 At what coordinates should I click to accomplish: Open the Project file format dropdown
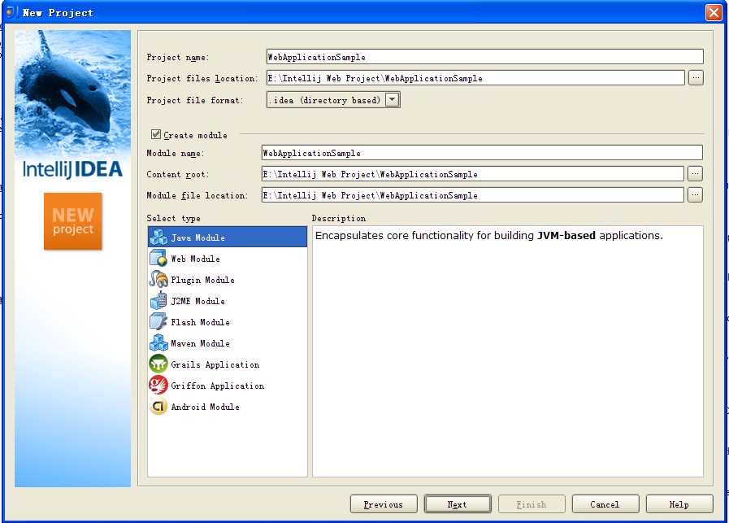coord(390,99)
